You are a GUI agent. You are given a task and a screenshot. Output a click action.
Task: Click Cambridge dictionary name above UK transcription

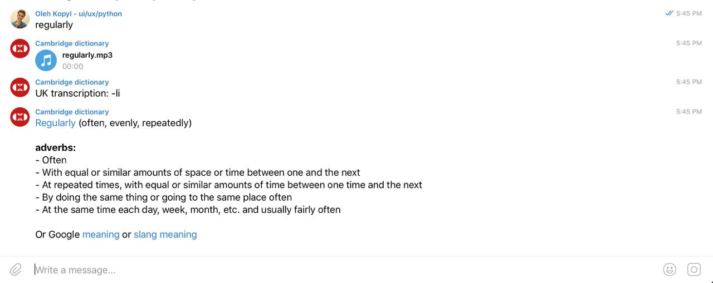[72, 82]
